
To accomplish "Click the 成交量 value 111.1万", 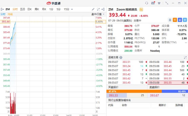I will coord(182,26).
